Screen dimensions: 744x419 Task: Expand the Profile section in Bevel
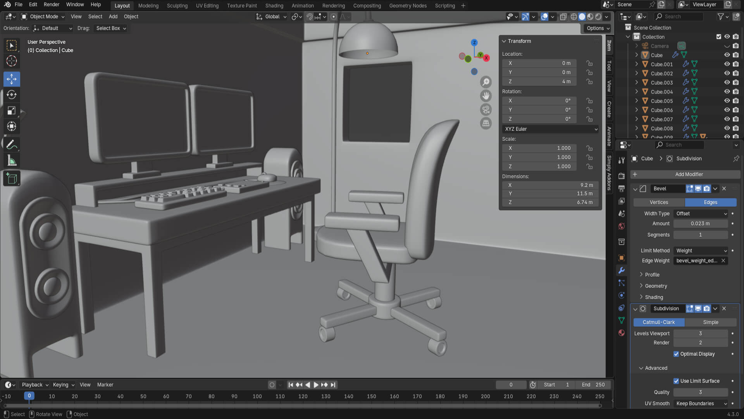652,275
